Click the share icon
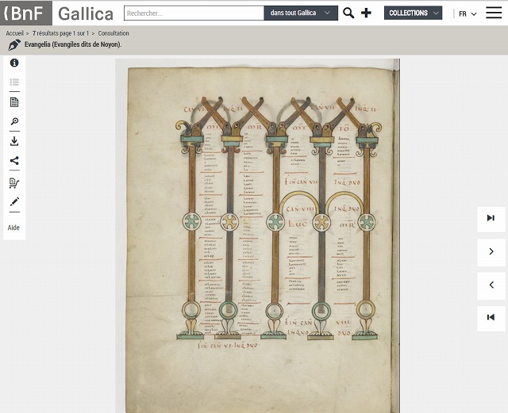The height and width of the screenshot is (413, 508). pos(14,161)
